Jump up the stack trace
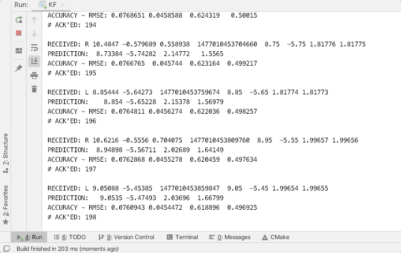401x253 pixels. click(x=34, y=20)
